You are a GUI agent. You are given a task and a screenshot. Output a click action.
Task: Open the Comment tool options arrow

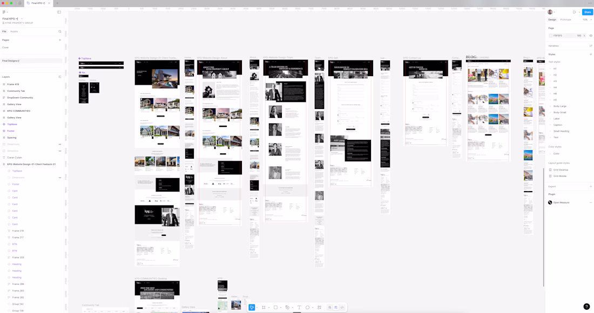pos(312,307)
